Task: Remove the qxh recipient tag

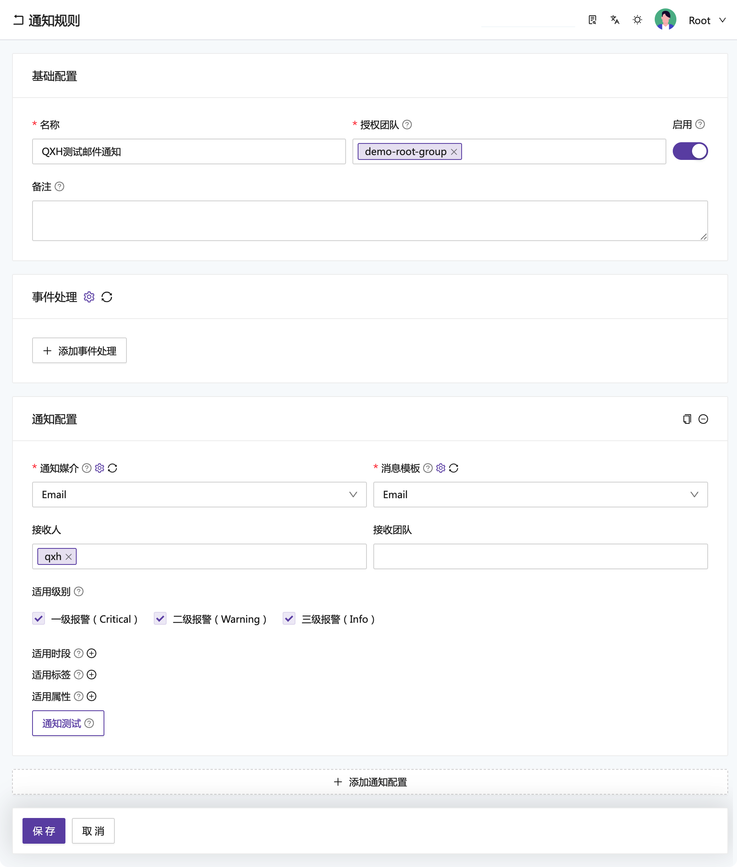Action: click(x=69, y=556)
